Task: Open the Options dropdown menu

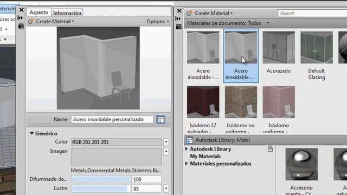Action: click(158, 22)
